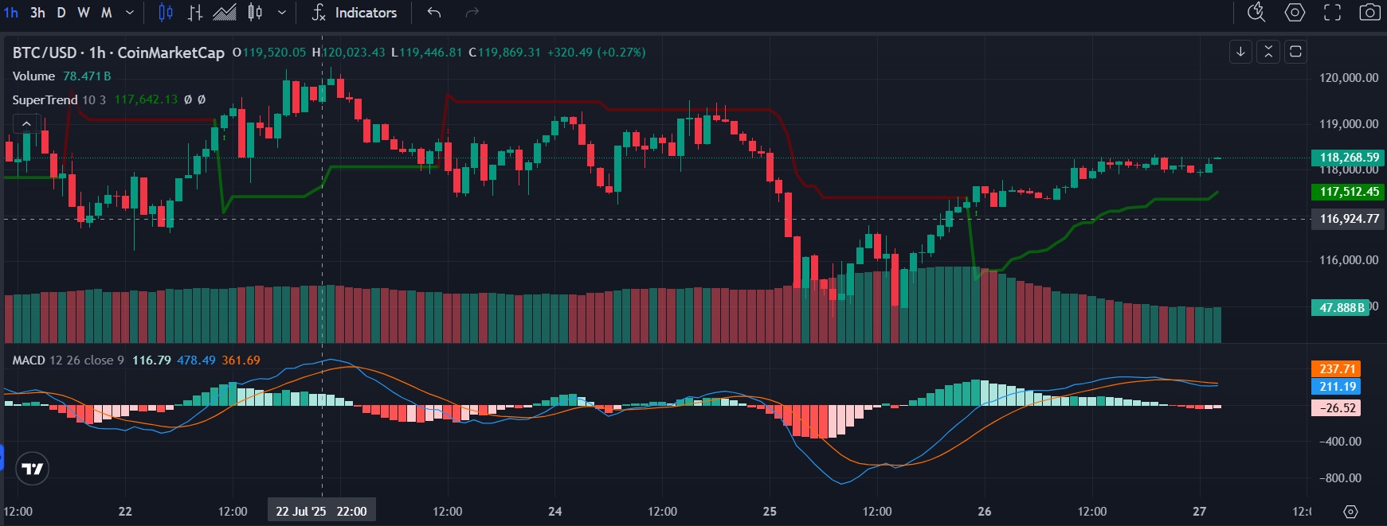1387x526 pixels.
Task: Open chart settings hexagon icon
Action: coord(1295,13)
